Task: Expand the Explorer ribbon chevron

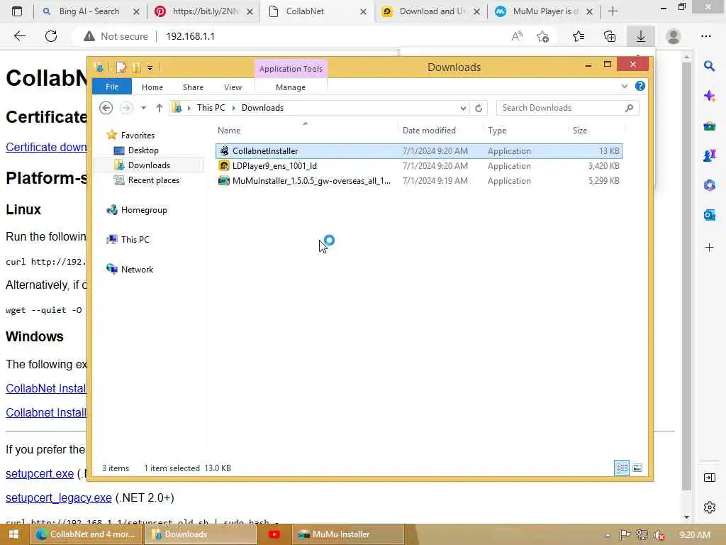Action: (624, 86)
